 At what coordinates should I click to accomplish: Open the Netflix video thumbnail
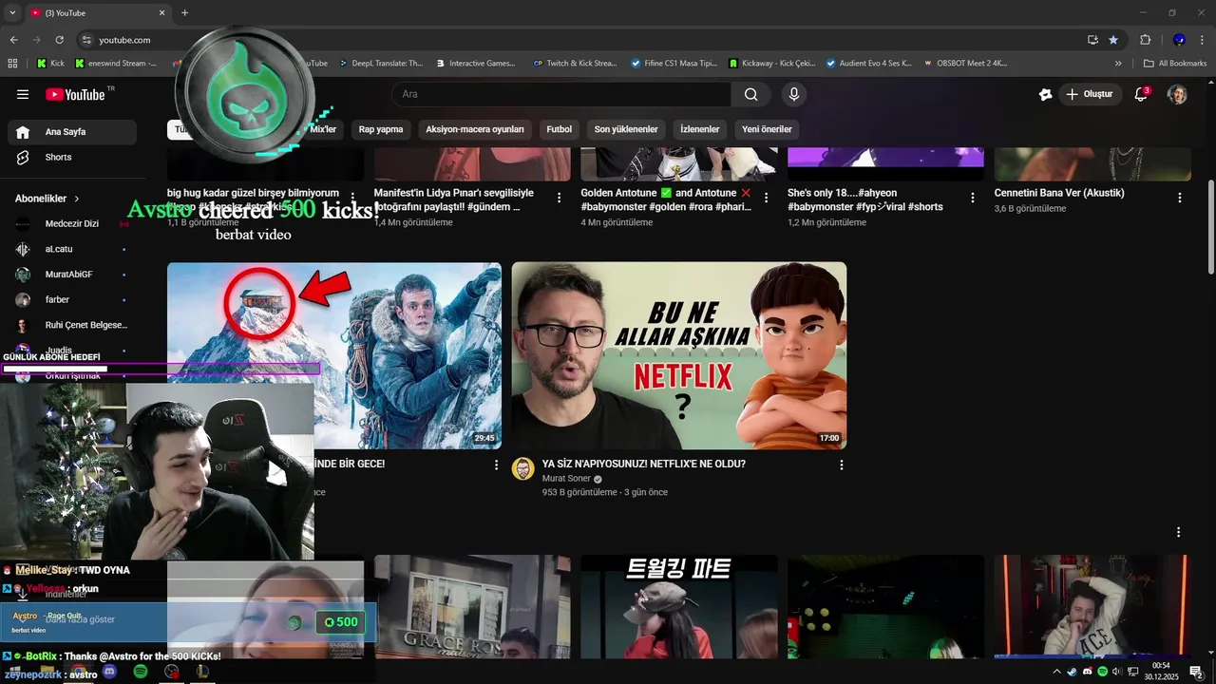679,355
